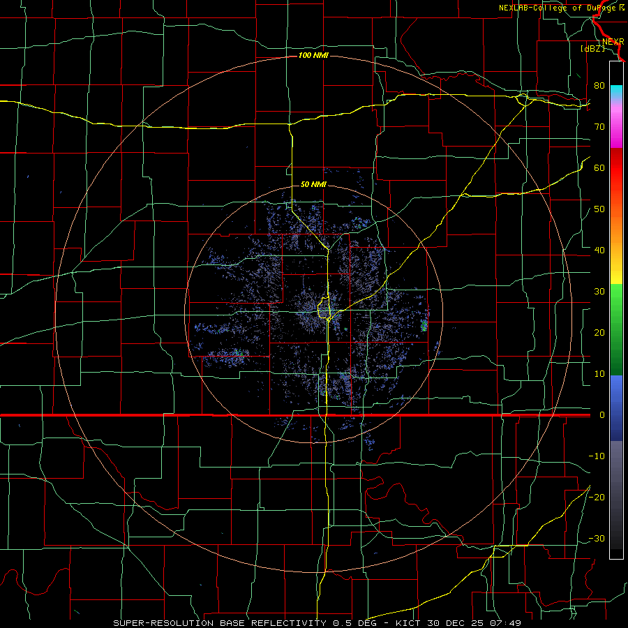Click the magenta segment of color bar
Viewport: 628px width, 628px height.
coord(616,136)
